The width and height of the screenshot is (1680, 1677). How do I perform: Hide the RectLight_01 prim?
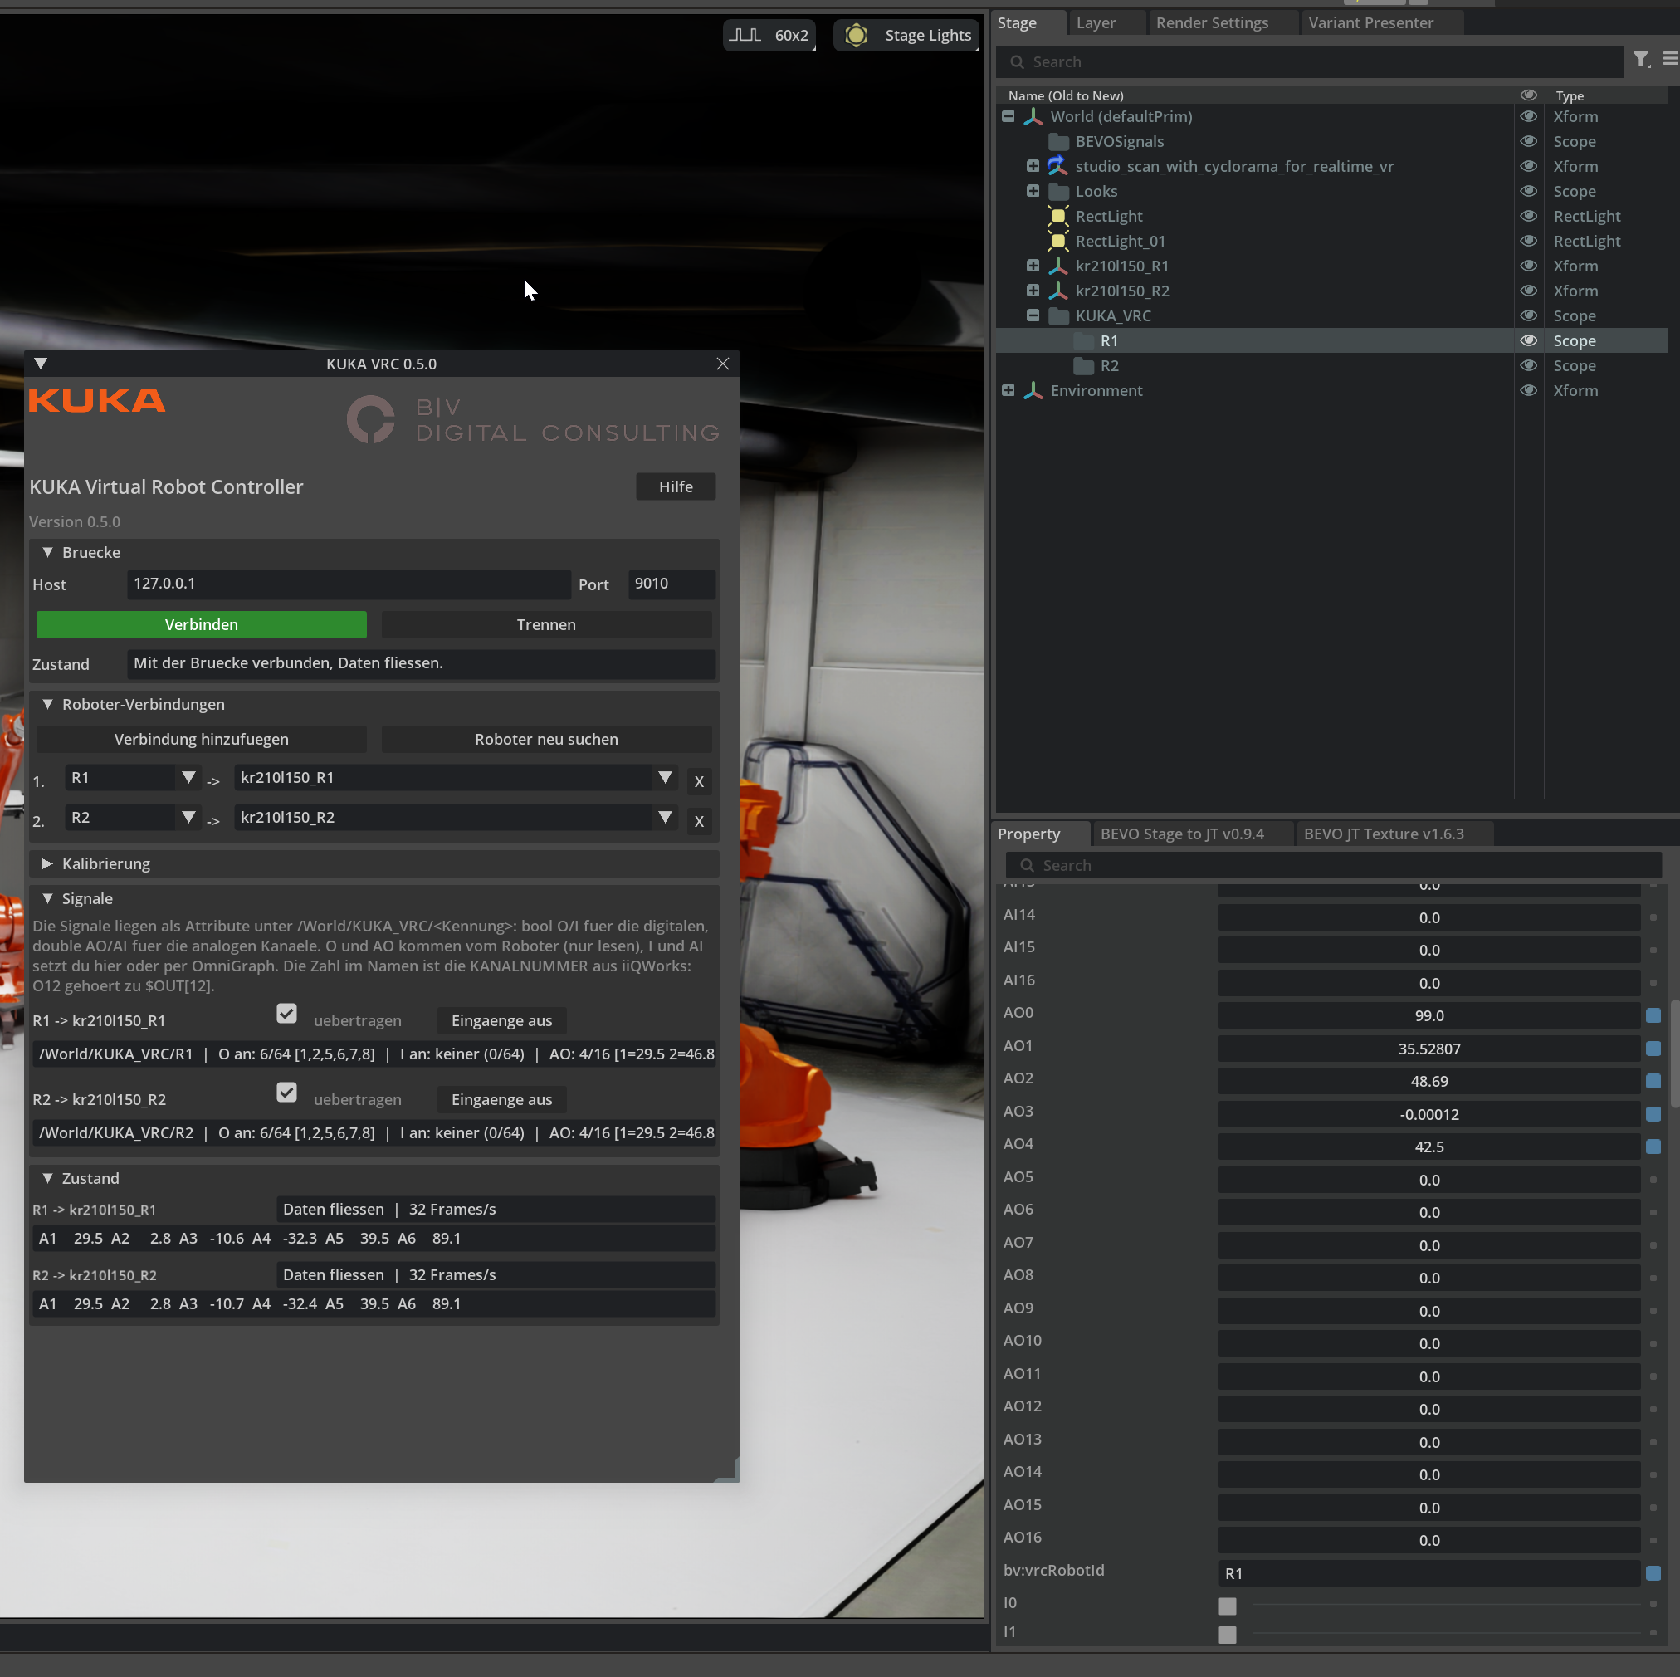tap(1528, 241)
